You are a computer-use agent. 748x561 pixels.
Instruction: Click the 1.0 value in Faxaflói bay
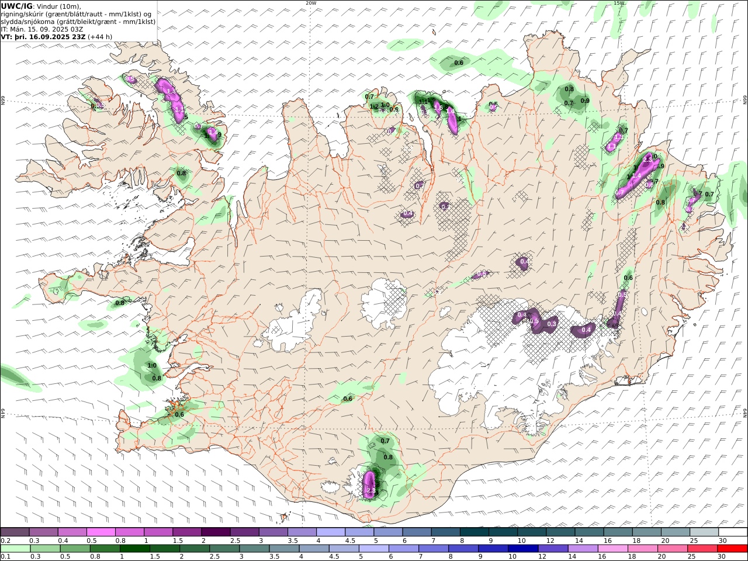[x=152, y=365]
